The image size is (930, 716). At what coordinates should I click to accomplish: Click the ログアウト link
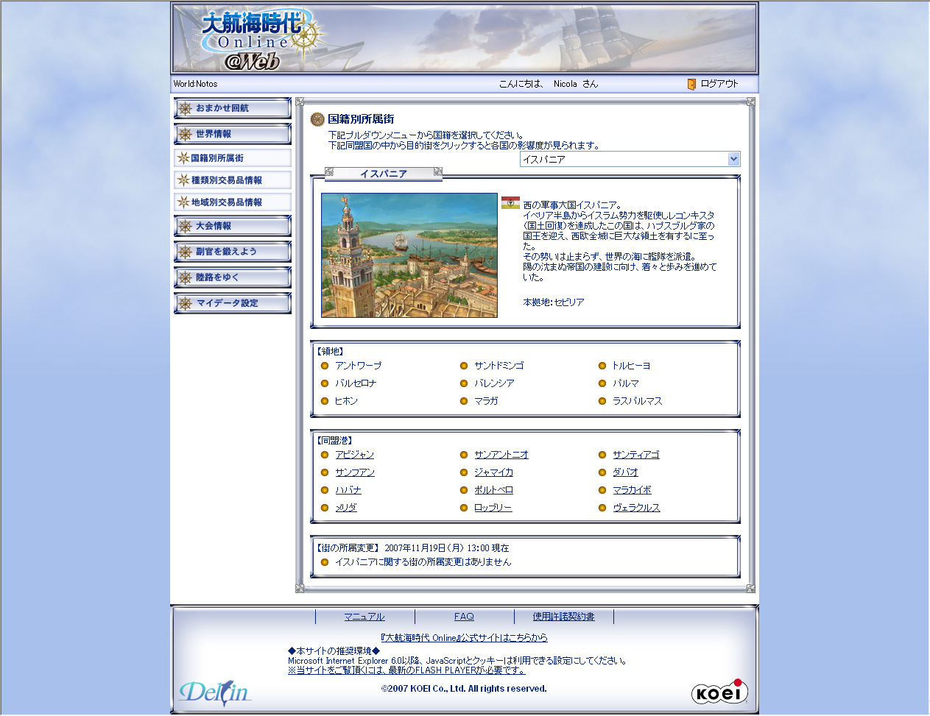click(x=719, y=84)
